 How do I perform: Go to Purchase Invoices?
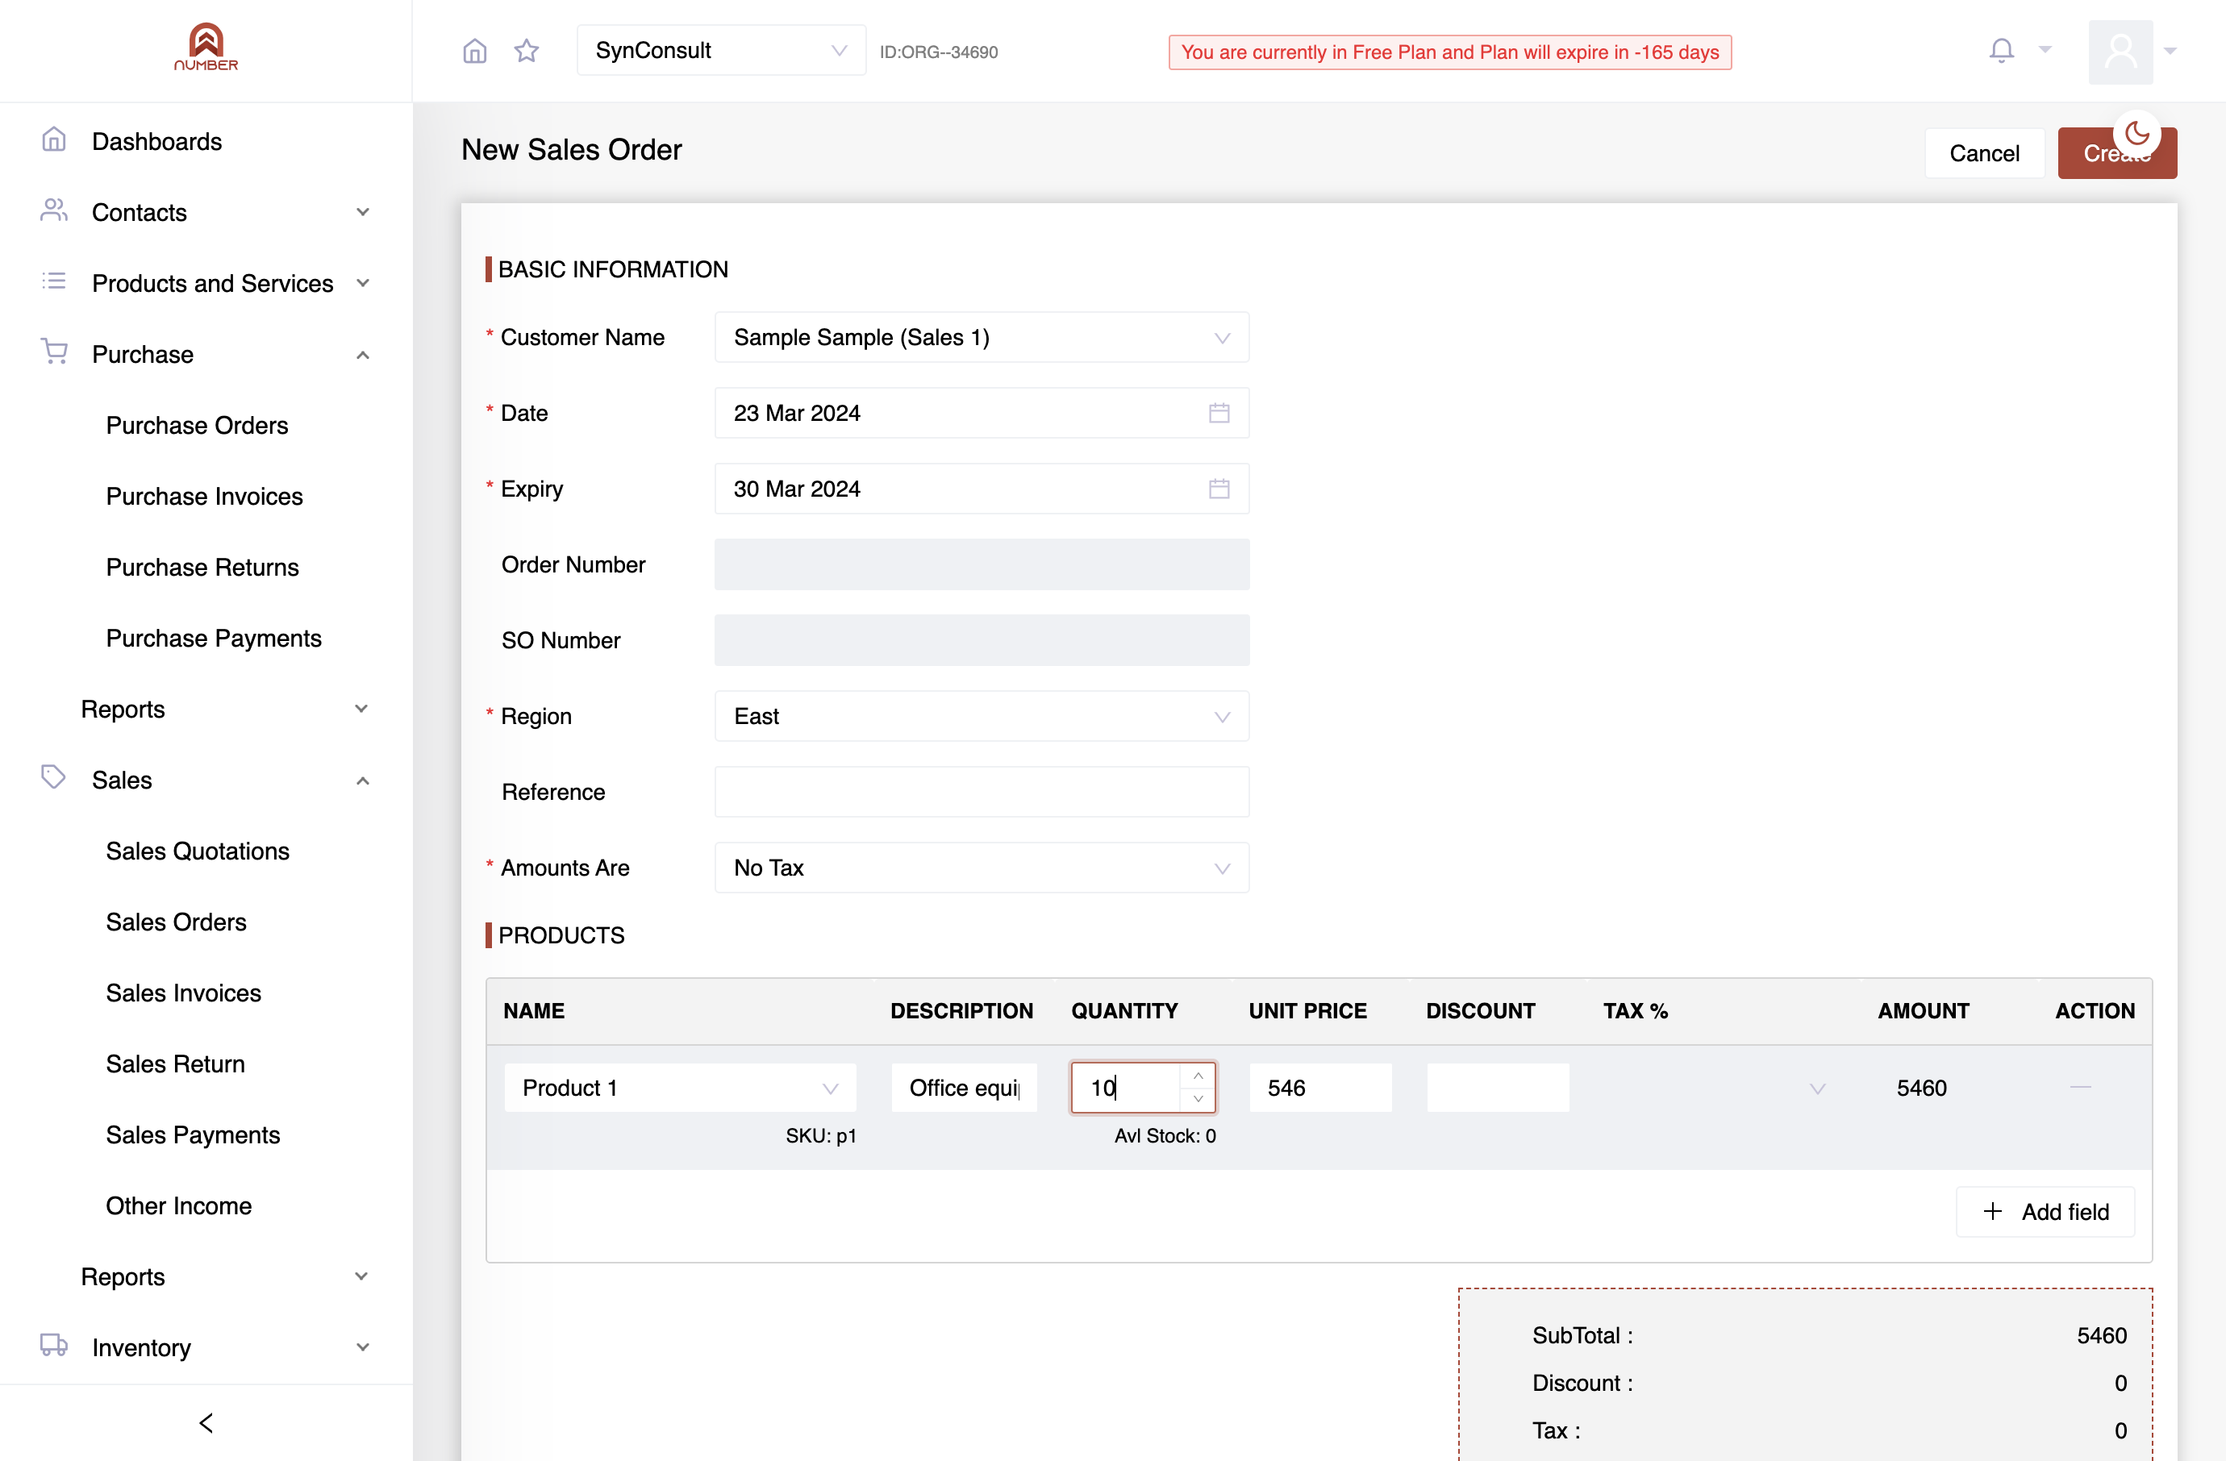point(204,497)
